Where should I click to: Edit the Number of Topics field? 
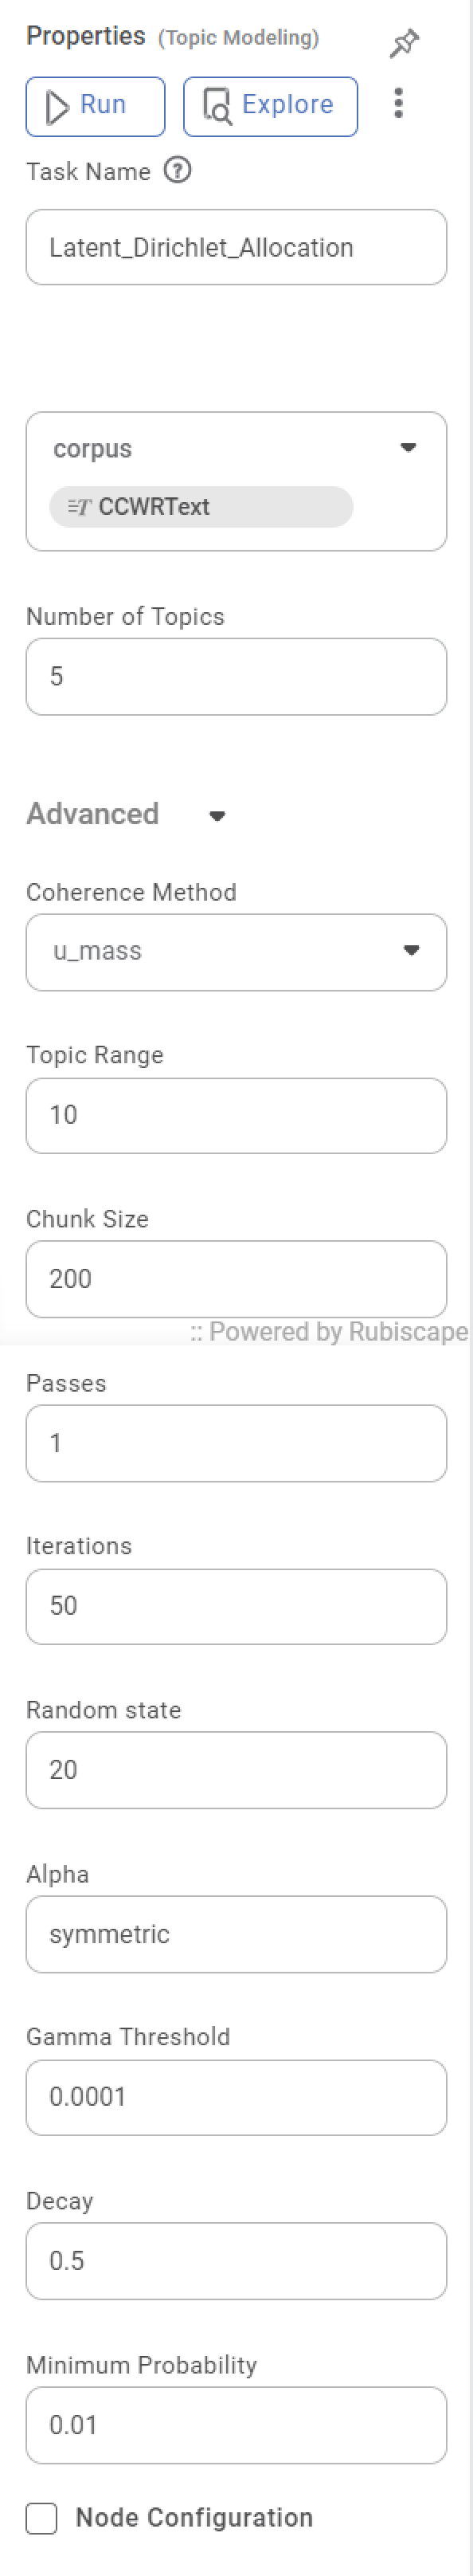pos(236,677)
